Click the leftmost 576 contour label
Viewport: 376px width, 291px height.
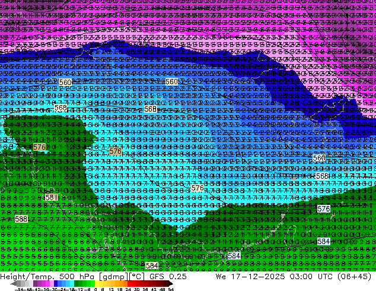pos(39,147)
